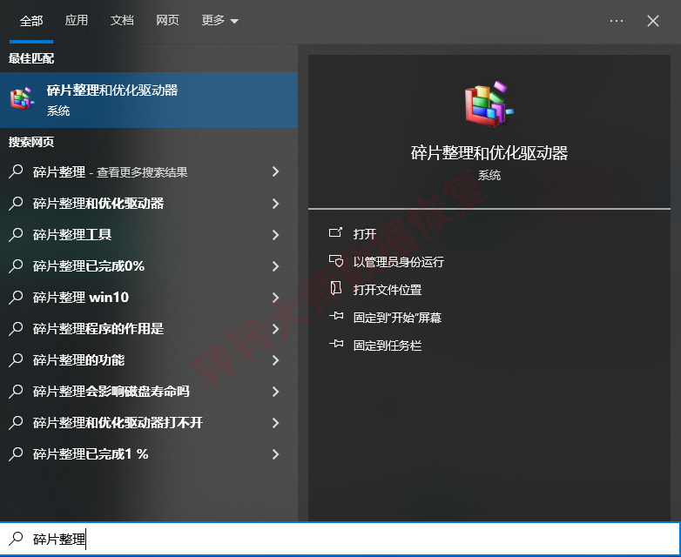The height and width of the screenshot is (557, 681).
Task: Select web suggestion 碎片整理已完成0%
Action: pyautogui.click(x=89, y=265)
